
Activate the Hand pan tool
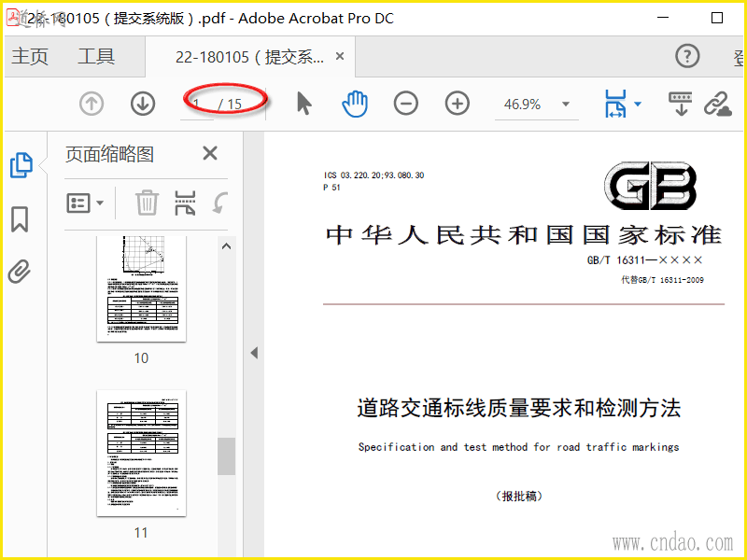click(x=355, y=104)
